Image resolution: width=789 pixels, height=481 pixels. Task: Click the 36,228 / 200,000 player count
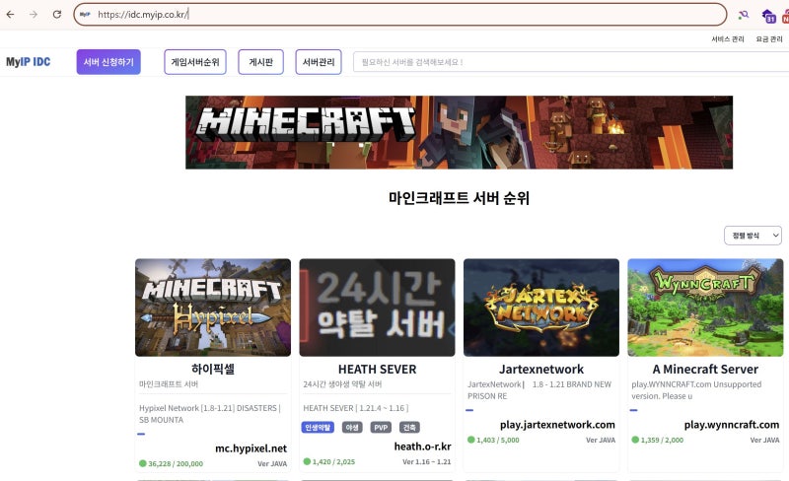176,464
